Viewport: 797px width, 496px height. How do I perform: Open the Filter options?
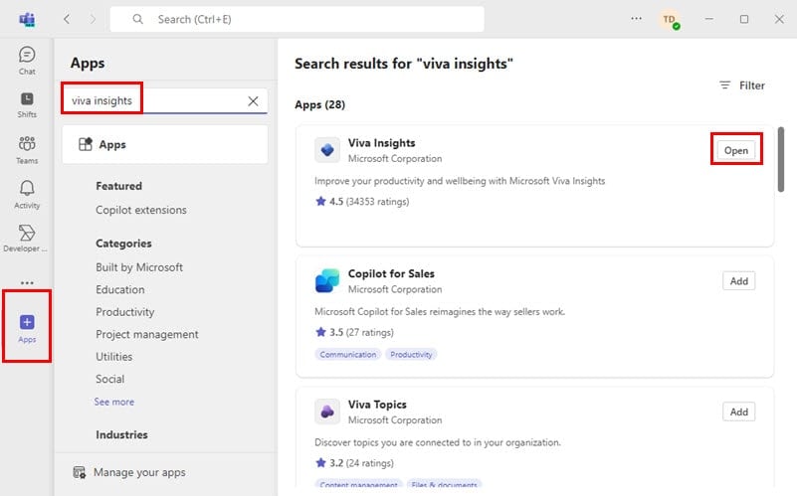(x=742, y=85)
